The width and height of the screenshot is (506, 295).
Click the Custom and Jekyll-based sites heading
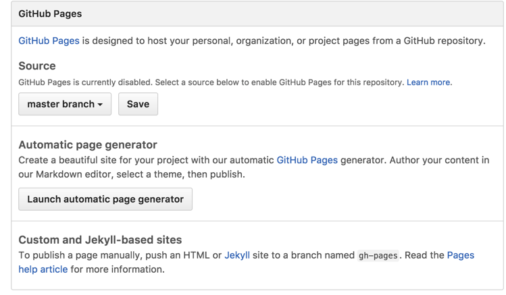100,240
